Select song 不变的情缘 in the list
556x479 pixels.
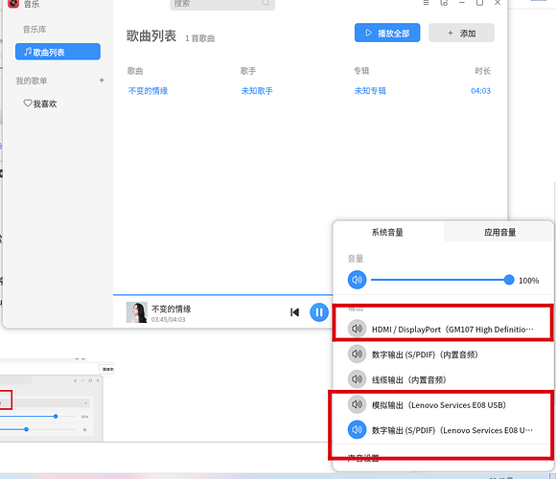tap(148, 91)
